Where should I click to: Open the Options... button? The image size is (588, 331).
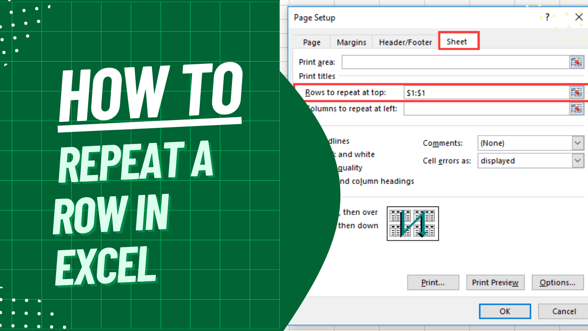558,282
